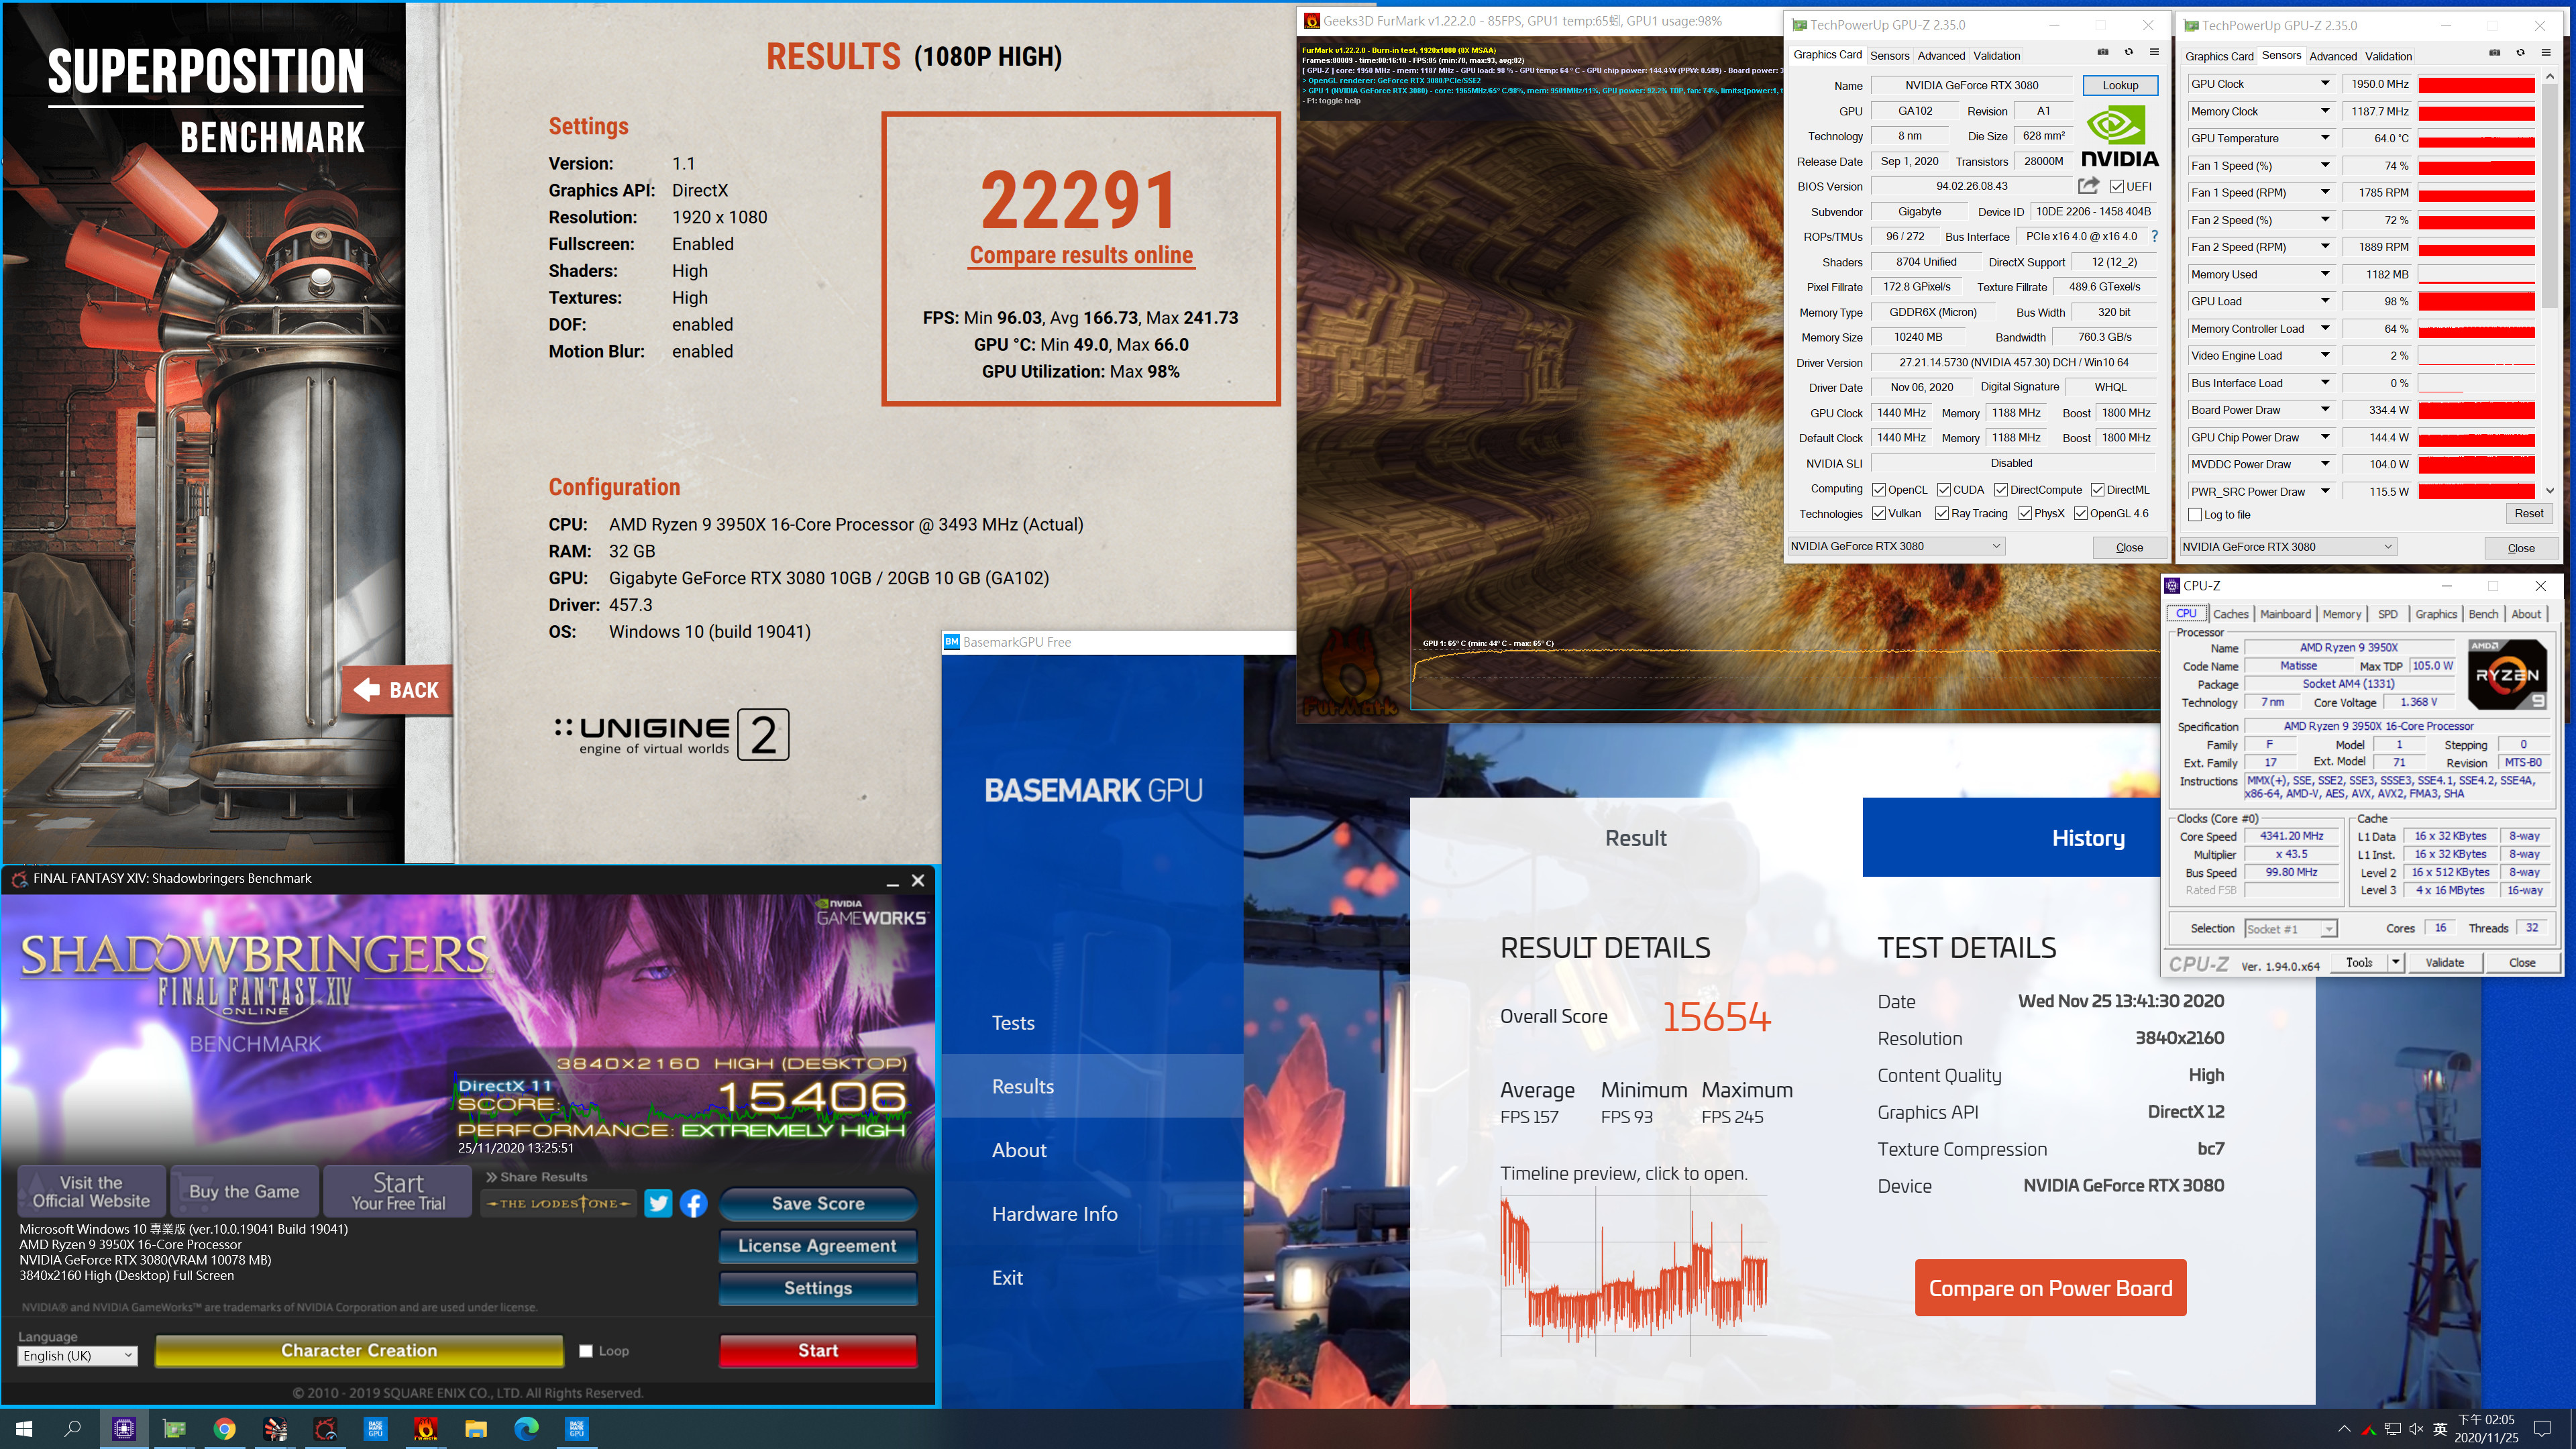Click Compare on Power Board in Basemark

pyautogui.click(x=2050, y=1288)
